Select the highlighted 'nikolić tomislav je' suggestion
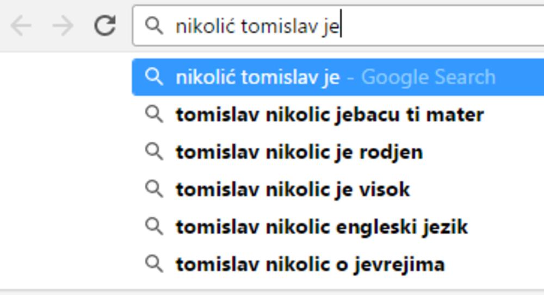544x295 pixels. point(257,77)
